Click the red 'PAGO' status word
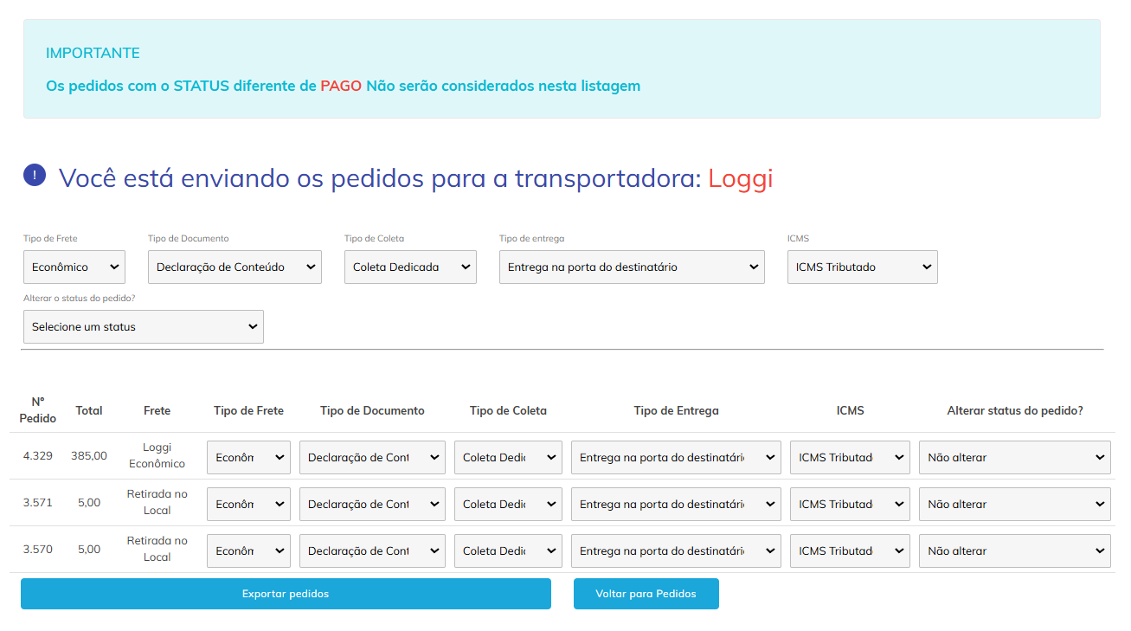 point(341,86)
